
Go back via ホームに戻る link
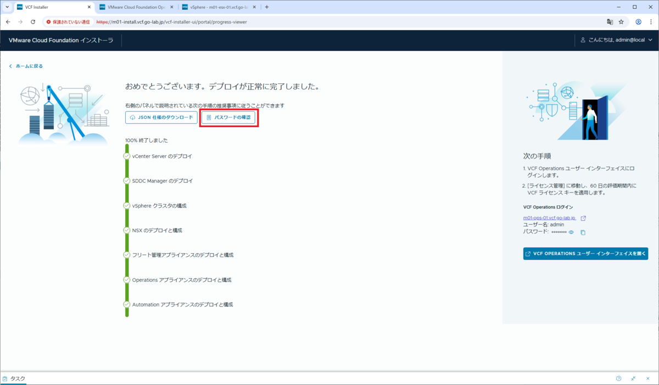(x=26, y=66)
